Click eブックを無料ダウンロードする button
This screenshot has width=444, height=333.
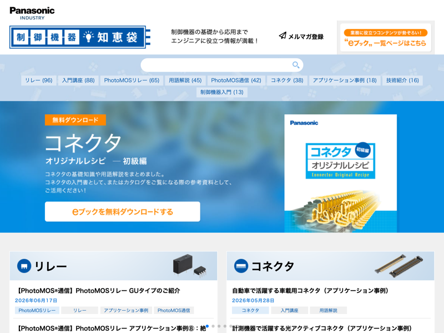[122, 211]
